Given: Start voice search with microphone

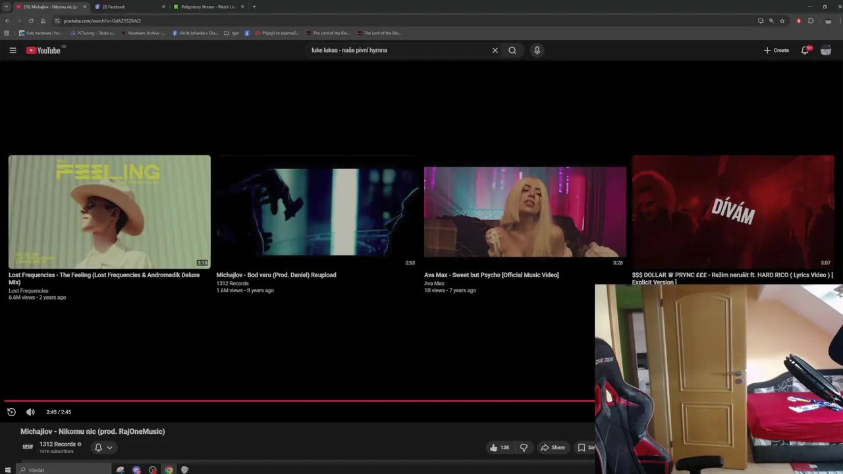Looking at the screenshot, I should pos(537,50).
